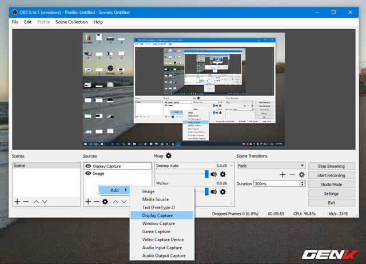366x264 pixels.
Task: Open source properties gear icon
Action: point(105,202)
